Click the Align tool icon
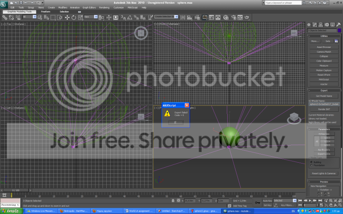The image size is (343, 214). click(190, 17)
